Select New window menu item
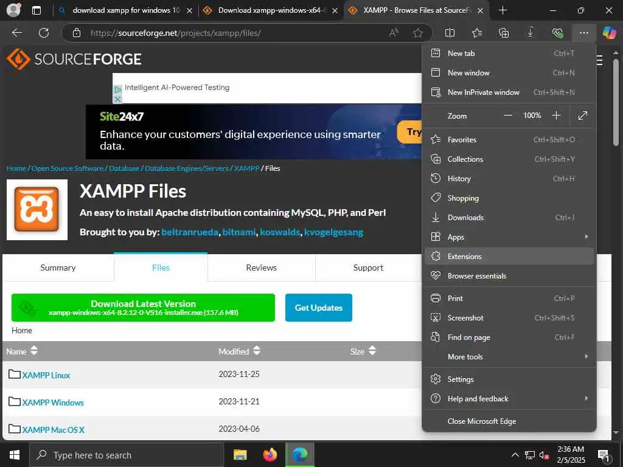Viewport: 623px width, 467px height. (x=509, y=73)
